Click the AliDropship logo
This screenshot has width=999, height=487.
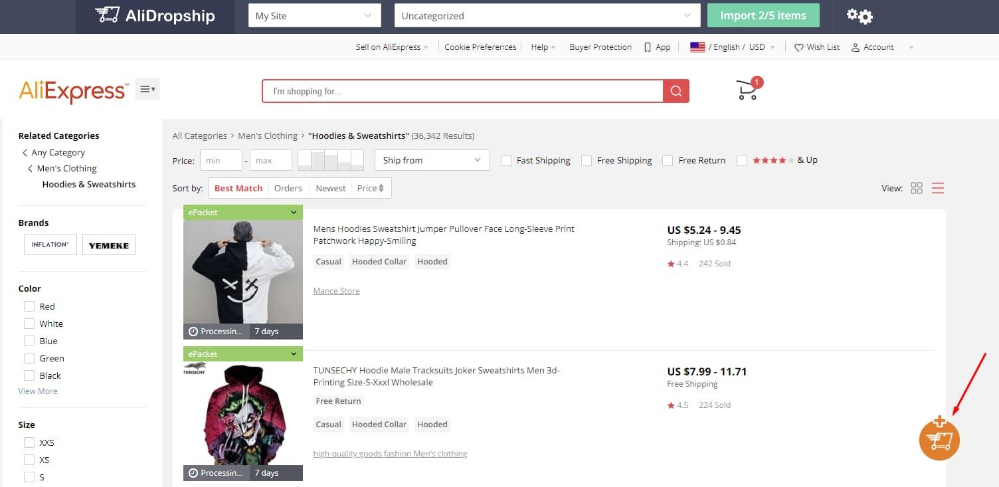(155, 15)
